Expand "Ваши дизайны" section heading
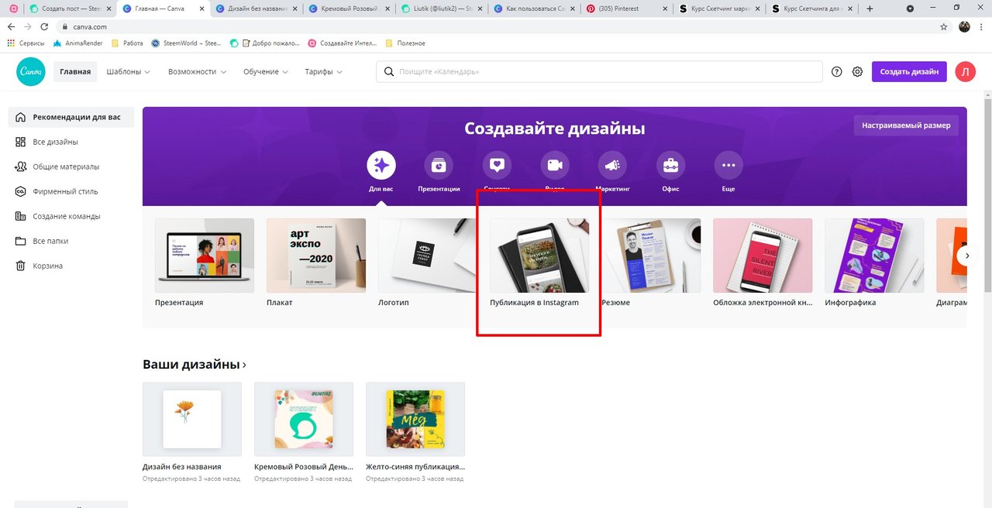Viewport: 992px width, 508px height. click(x=195, y=364)
